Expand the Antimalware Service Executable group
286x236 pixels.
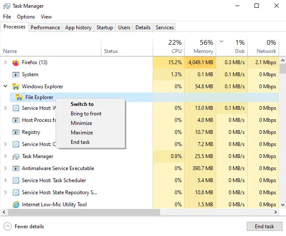pos(6,168)
